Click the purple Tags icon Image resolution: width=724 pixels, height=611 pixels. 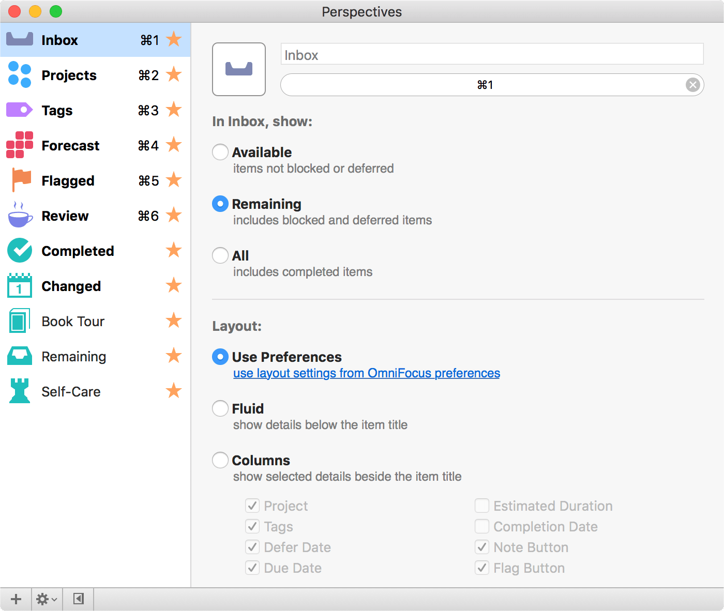20,110
